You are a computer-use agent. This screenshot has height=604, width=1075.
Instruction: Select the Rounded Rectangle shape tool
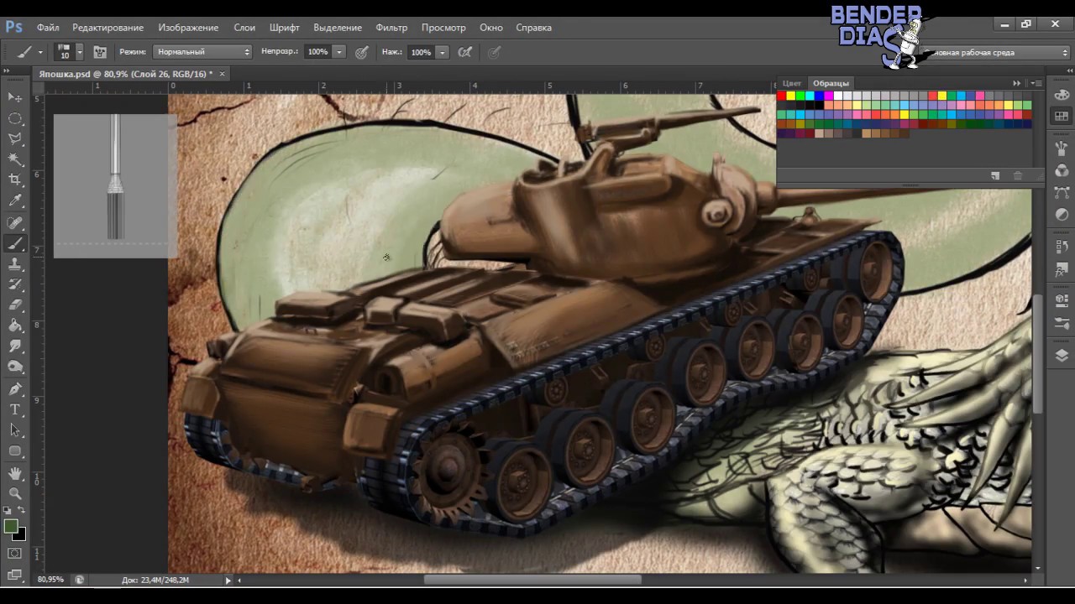point(15,450)
